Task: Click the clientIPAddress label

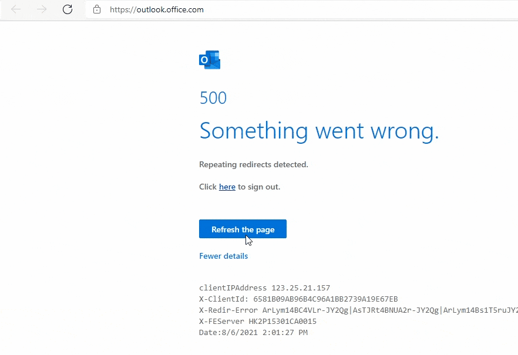Action: [x=233, y=288]
